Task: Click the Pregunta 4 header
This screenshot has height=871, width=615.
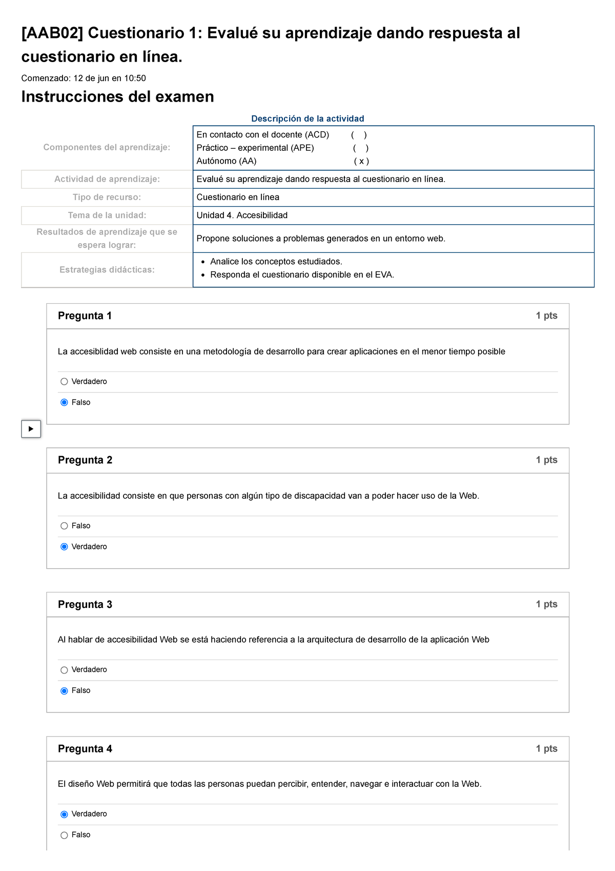Action: (86, 749)
